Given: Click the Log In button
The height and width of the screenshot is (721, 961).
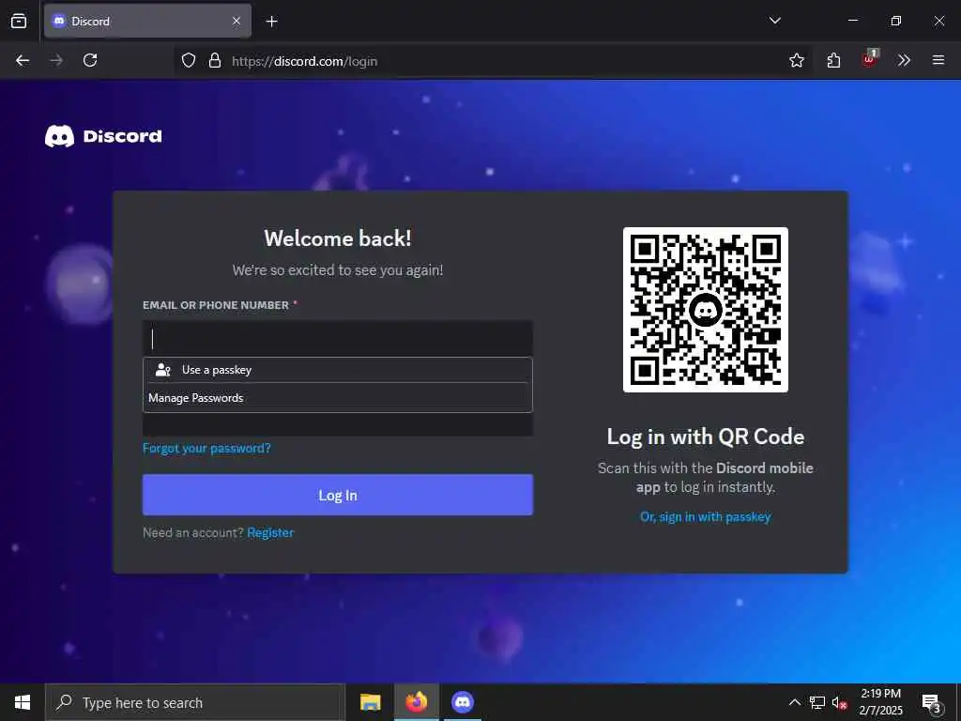Looking at the screenshot, I should pos(338,495).
